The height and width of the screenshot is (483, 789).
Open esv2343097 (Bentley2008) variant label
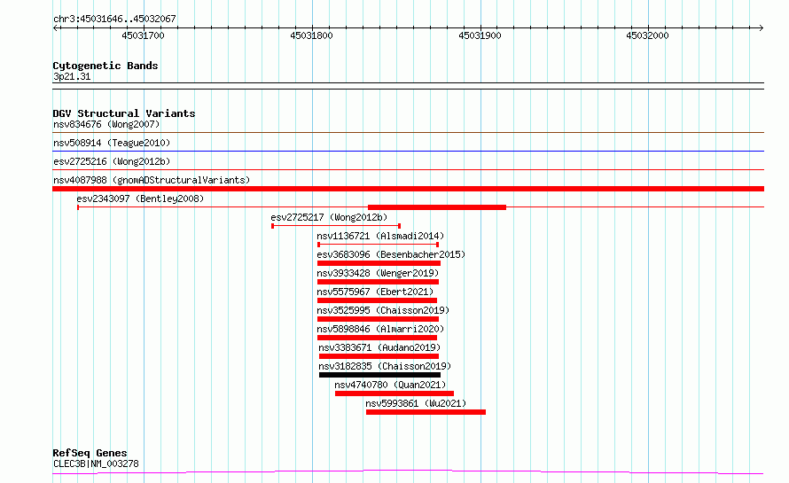[x=140, y=199]
